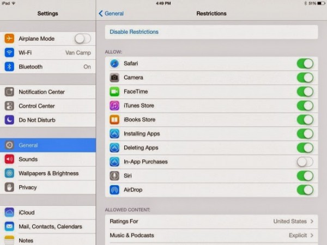Viewport: 327px width, 245px height.
Task: Tap the Camera icon in Allow list
Action: [114, 77]
